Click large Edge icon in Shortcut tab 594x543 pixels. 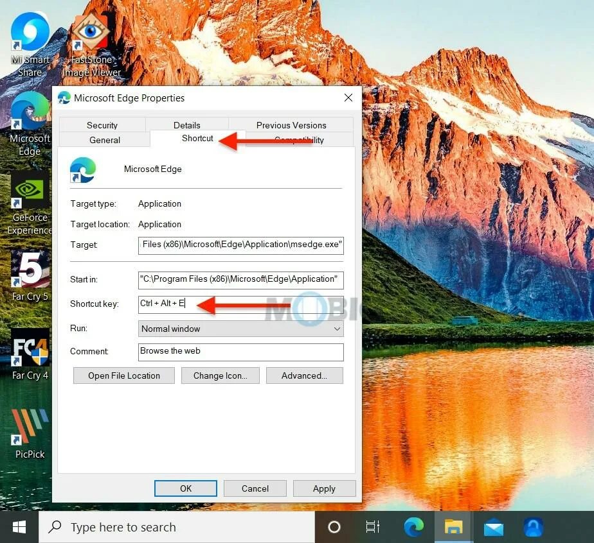[x=83, y=170]
